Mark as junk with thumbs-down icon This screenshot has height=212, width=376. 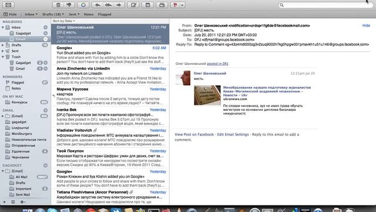69,5
